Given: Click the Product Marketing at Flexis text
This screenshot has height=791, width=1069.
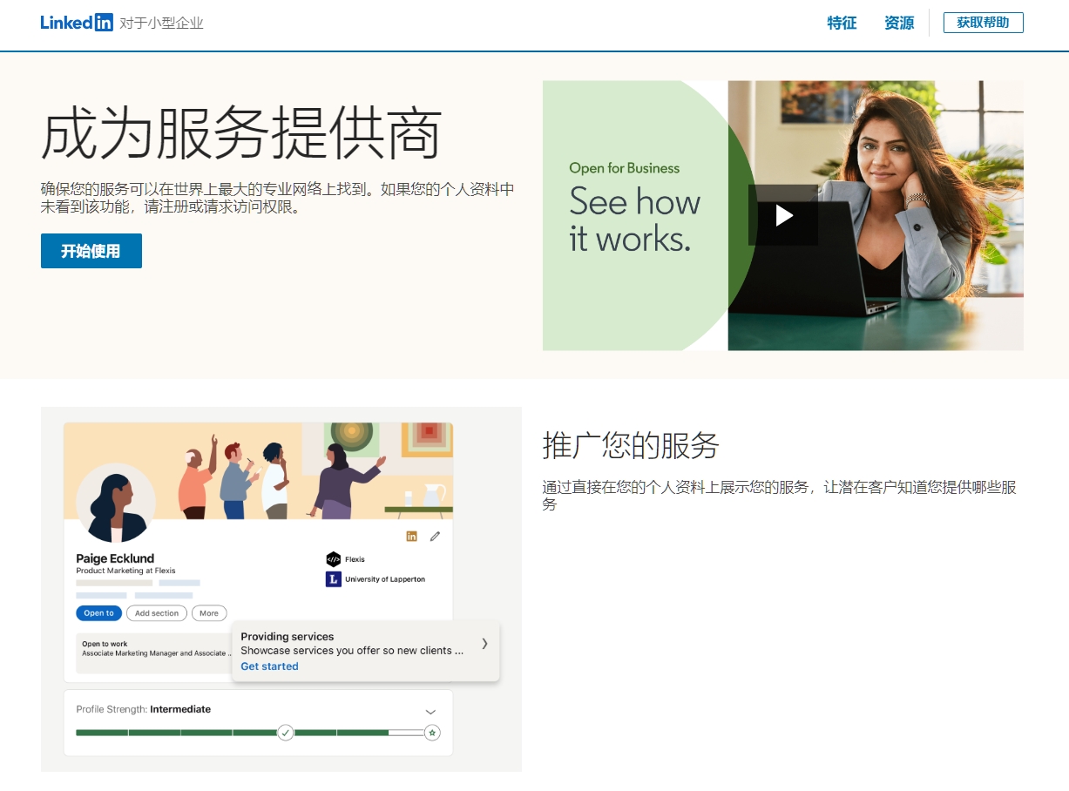Looking at the screenshot, I should coord(125,571).
